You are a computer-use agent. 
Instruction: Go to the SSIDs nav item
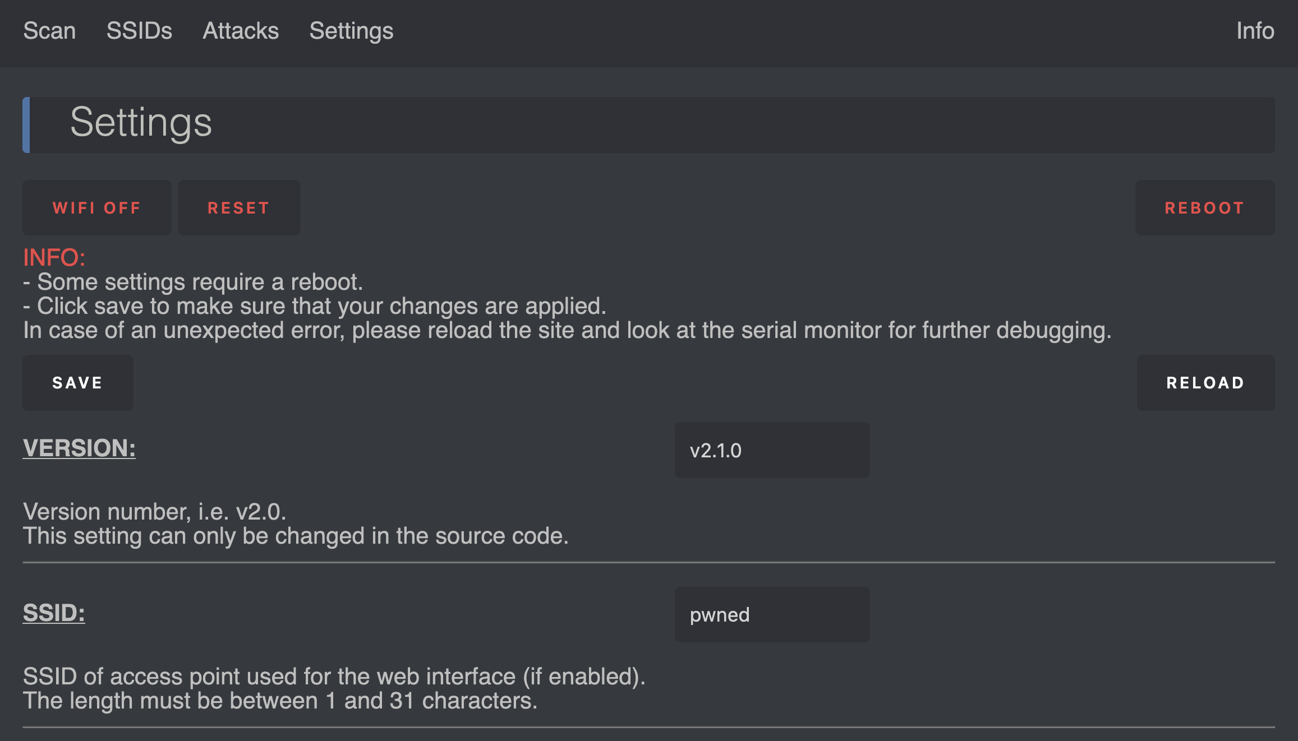pyautogui.click(x=139, y=31)
